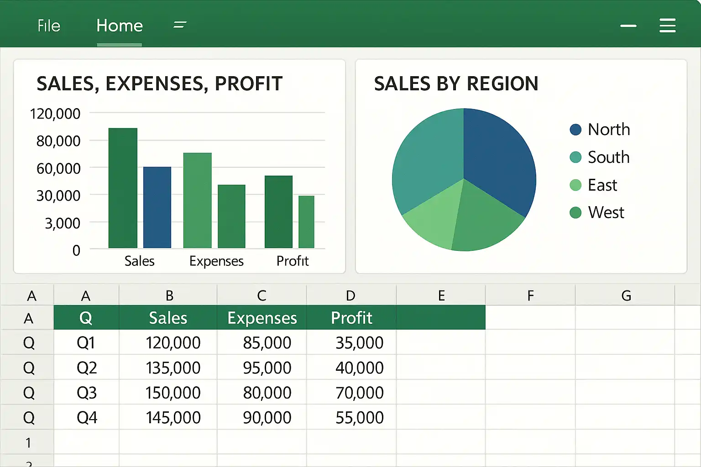This screenshot has height=467, width=701.
Task: Open the hamburger menu icon
Action: 667,26
